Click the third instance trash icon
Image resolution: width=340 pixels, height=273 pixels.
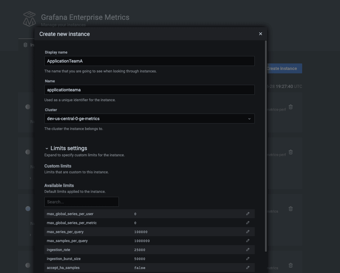[x=291, y=209]
